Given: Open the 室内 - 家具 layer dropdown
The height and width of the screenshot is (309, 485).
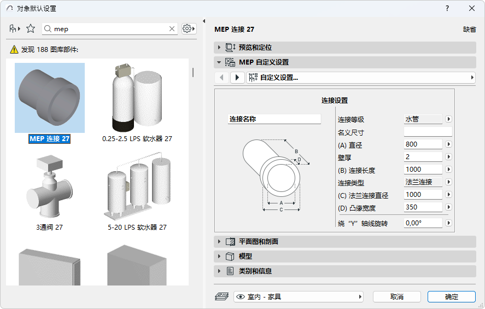Looking at the screenshot, I should (298, 296).
